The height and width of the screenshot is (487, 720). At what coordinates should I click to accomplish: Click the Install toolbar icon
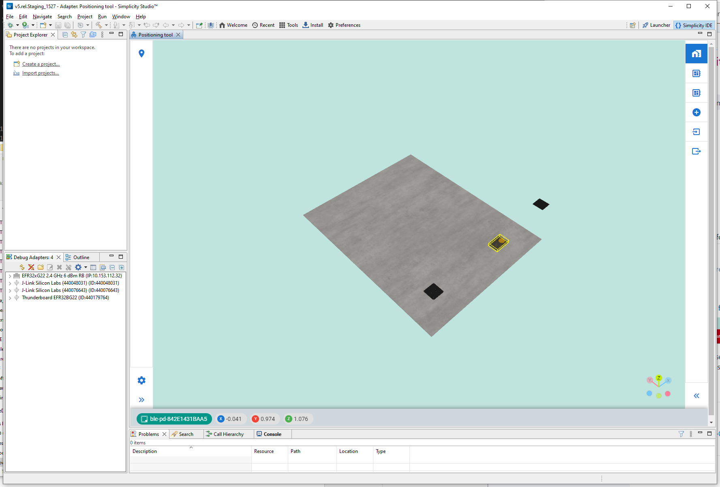[312, 25]
